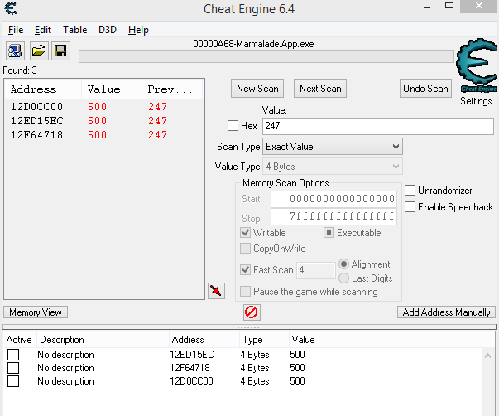Click the scan progress bar
499x416 pixels.
click(266, 56)
